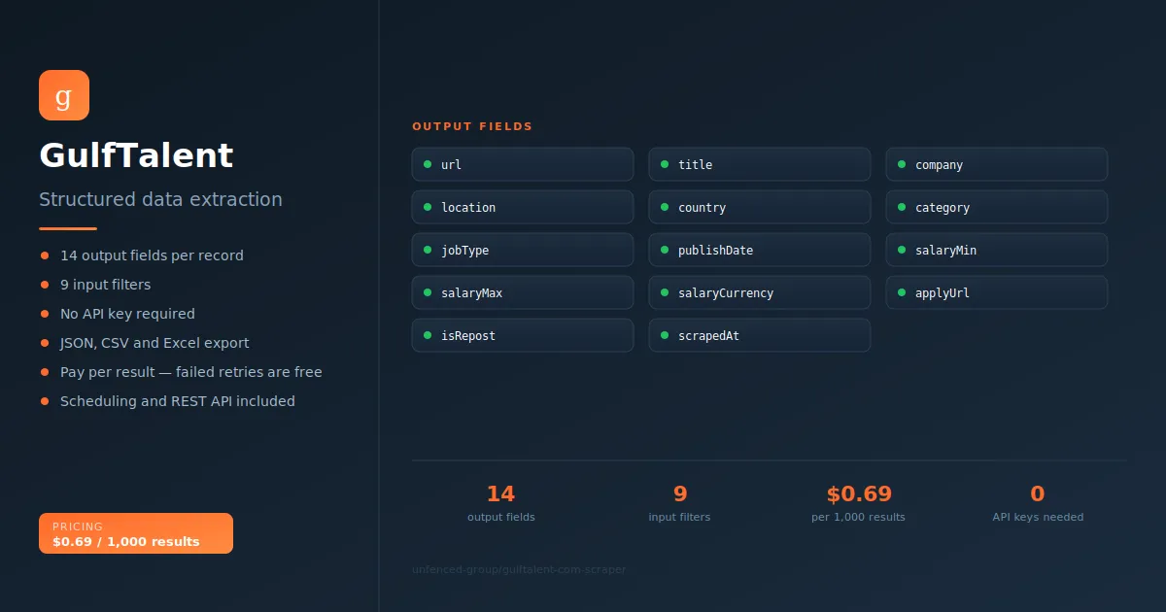Click the jobType field chip
Image resolution: width=1166 pixels, height=612 pixels.
tap(523, 250)
